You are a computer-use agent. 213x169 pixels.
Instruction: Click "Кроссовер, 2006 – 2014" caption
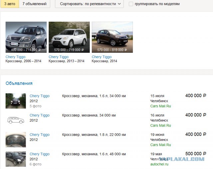pos(23,61)
